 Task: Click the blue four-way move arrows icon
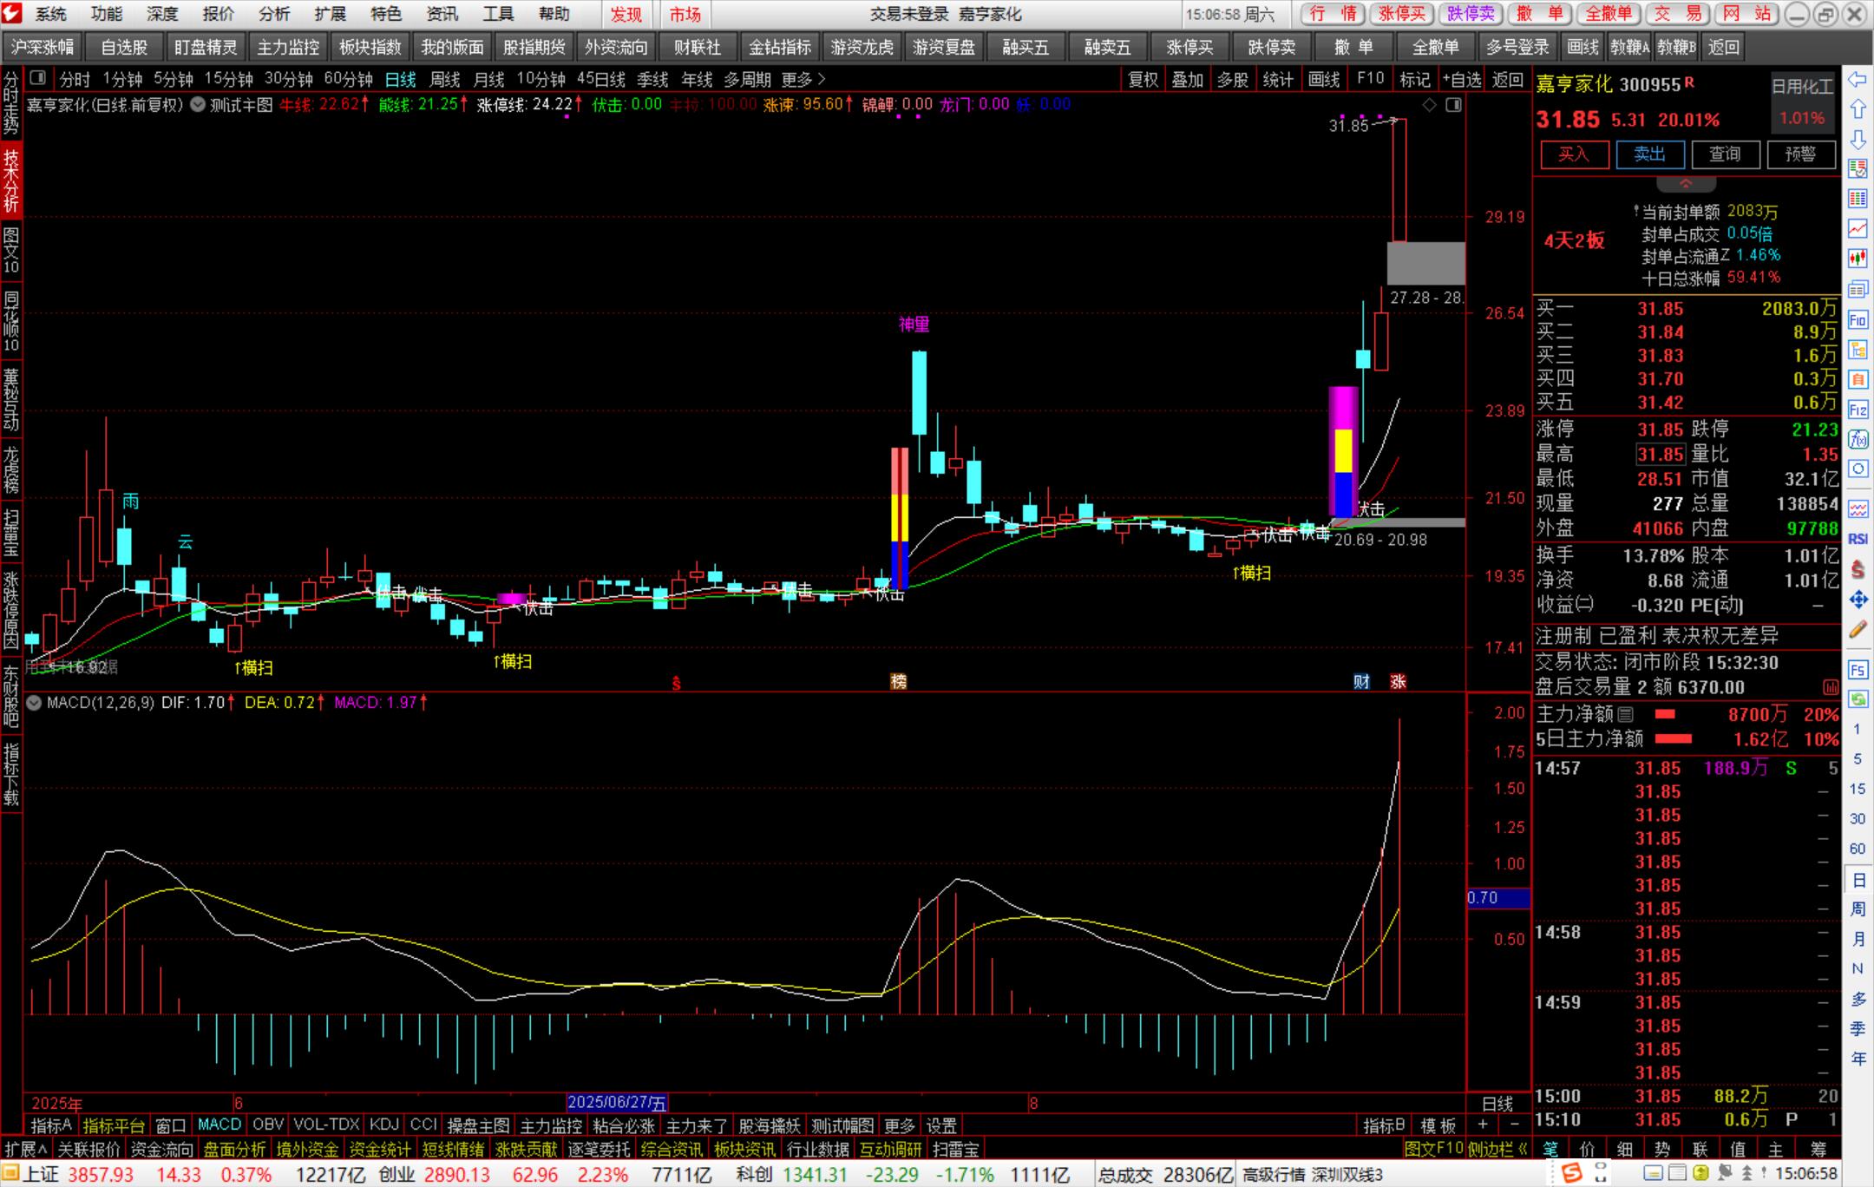[1858, 599]
